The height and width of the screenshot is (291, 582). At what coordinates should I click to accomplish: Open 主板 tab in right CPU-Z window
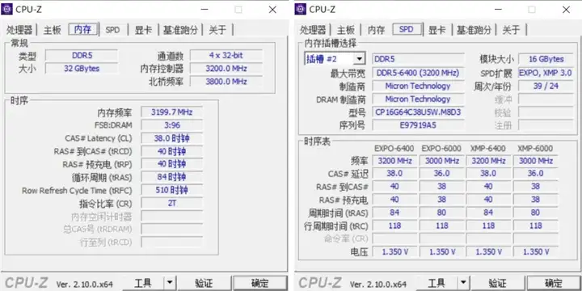pyautogui.click(x=346, y=30)
